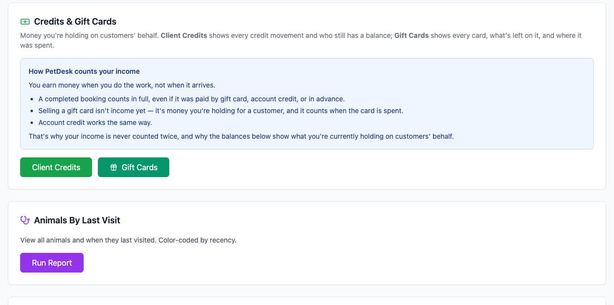Open the Gift Cards report

point(133,167)
